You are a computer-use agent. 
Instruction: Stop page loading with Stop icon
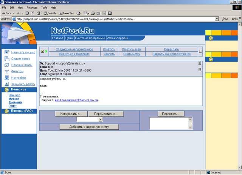tap(27, 13)
